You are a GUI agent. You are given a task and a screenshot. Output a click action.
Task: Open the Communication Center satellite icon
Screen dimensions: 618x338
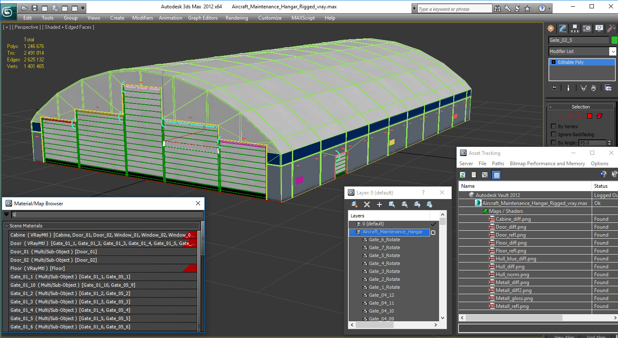pyautogui.click(x=518, y=8)
